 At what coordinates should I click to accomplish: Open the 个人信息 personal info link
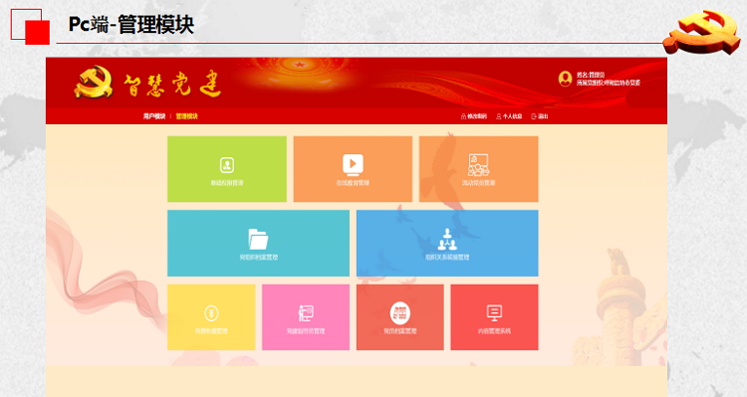point(509,116)
